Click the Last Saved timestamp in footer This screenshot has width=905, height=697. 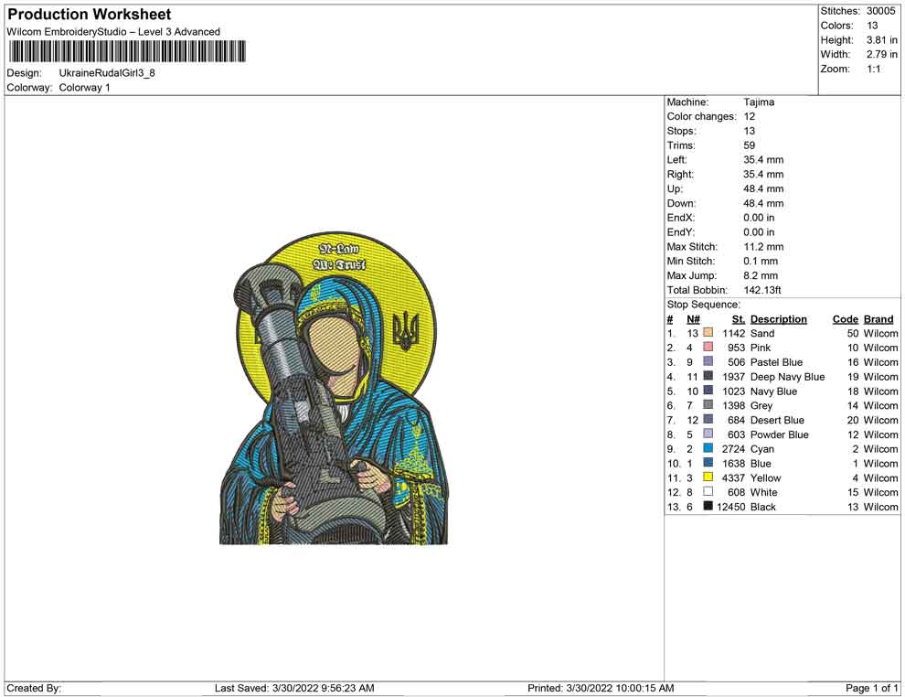tap(294, 688)
